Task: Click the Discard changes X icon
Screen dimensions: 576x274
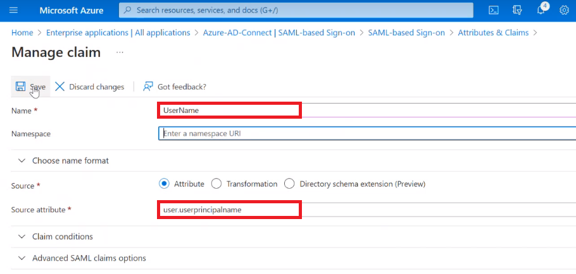Action: tap(59, 87)
